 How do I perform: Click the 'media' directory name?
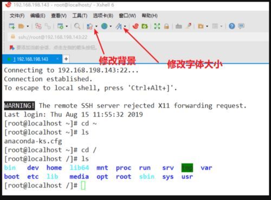(79, 177)
